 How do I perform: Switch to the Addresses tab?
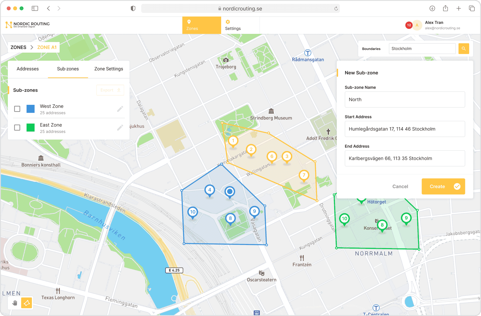click(x=28, y=69)
